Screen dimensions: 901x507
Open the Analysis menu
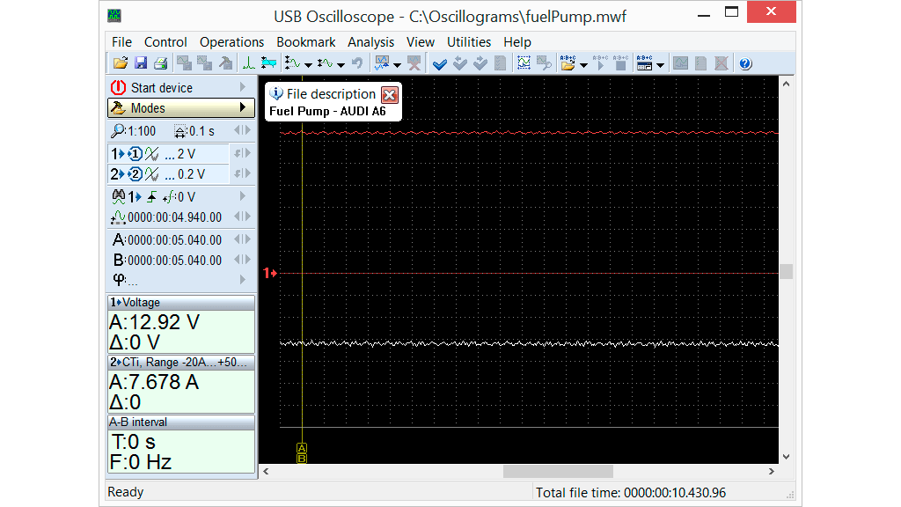(370, 42)
